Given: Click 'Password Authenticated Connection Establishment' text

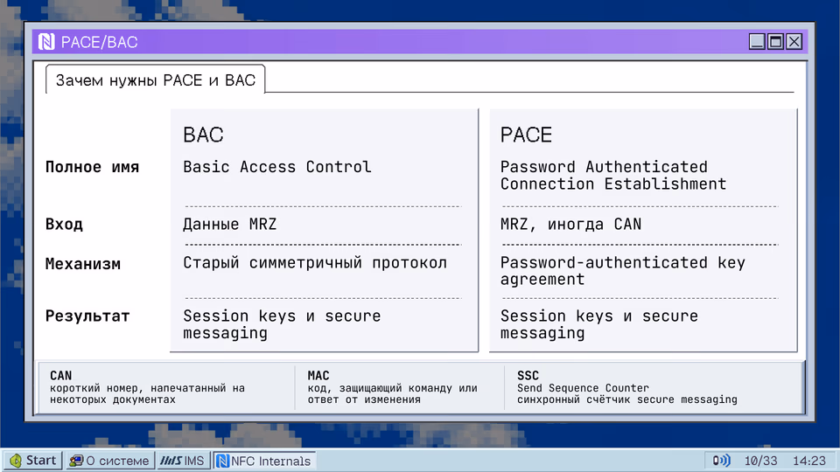Looking at the screenshot, I should tap(613, 175).
